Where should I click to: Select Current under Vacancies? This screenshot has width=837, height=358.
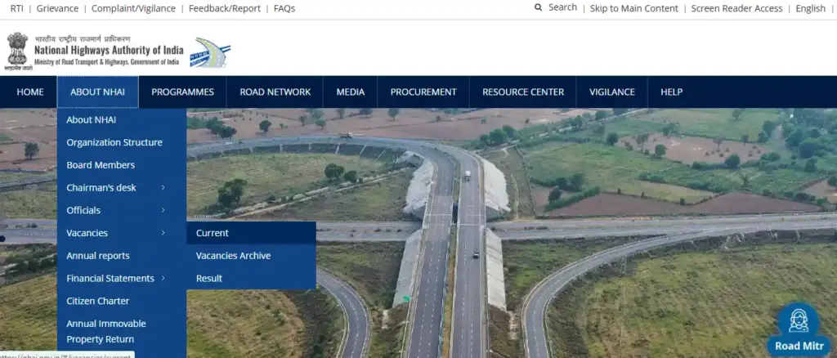[x=213, y=233]
